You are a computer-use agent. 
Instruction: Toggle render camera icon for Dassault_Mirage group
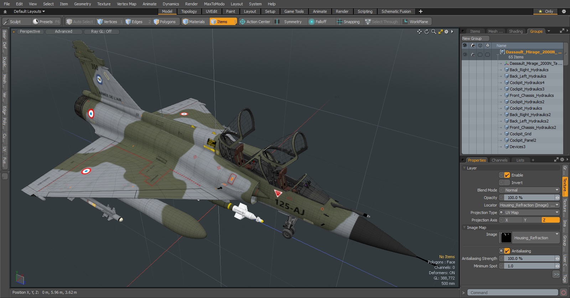point(473,54)
